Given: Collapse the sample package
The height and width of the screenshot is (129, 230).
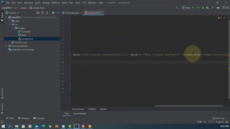Looking at the screenshot, I should click(x=13, y=28).
